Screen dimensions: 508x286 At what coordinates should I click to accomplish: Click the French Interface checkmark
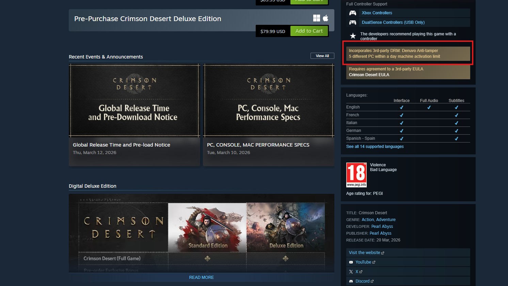pos(401,115)
